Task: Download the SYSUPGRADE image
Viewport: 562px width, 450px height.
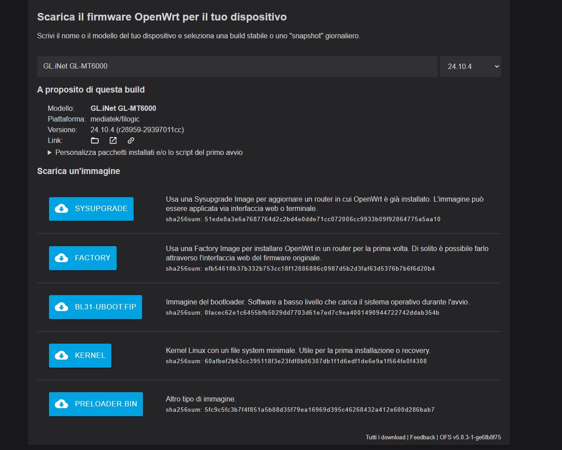Action: (91, 209)
